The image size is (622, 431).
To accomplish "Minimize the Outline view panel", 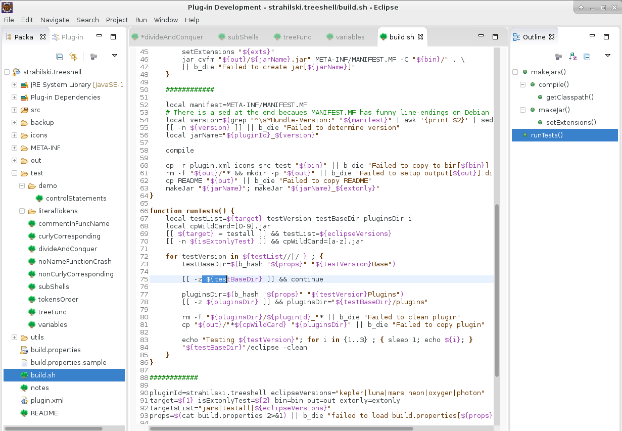I will [593, 37].
